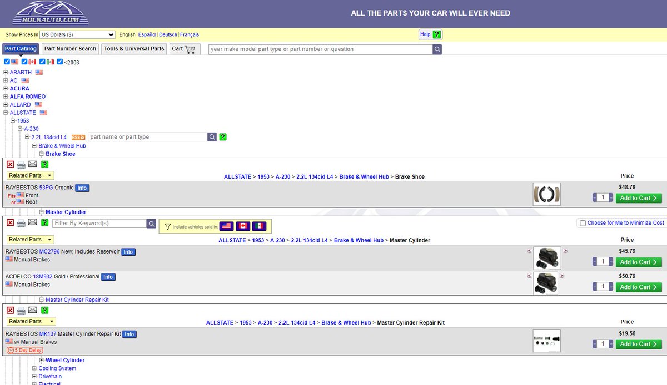
Task: Switch language to Français
Action: pos(190,34)
